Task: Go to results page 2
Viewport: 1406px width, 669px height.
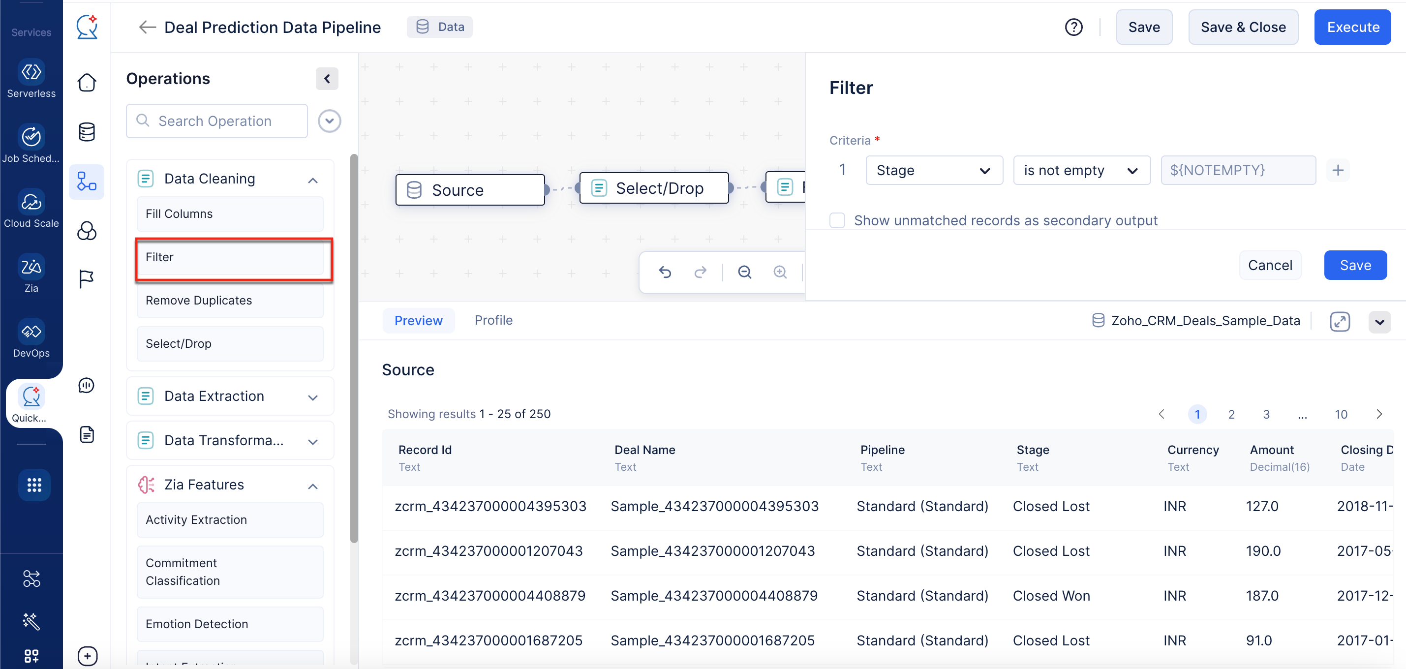Action: [1231, 414]
